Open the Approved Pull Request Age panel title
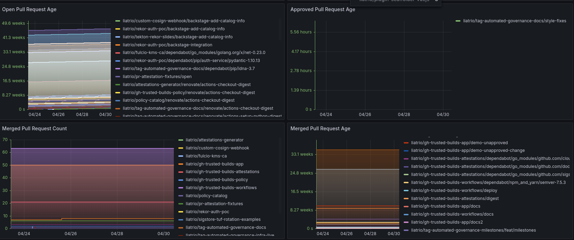Viewport: 574px width, 240px height. 323,9
